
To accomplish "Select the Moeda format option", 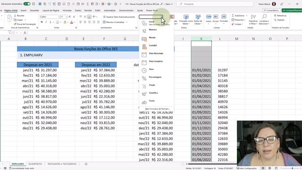I will pyautogui.click(x=156, y=39).
